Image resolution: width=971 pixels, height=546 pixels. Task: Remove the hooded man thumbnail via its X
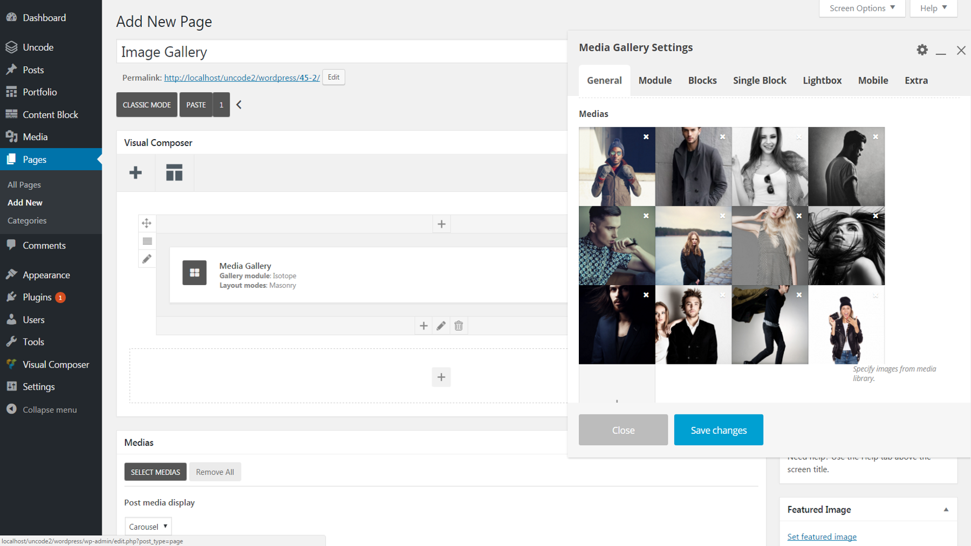(646, 137)
